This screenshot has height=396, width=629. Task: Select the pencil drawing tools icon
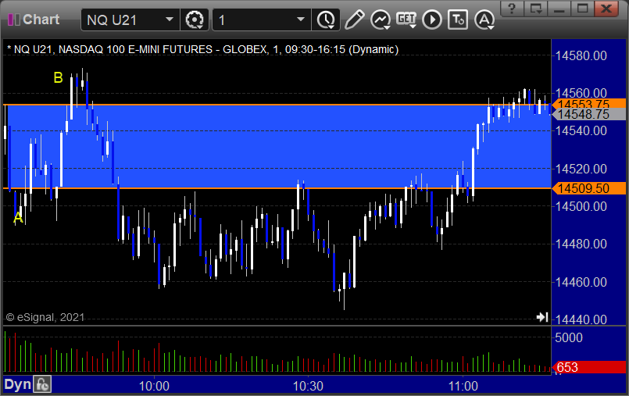[354, 20]
